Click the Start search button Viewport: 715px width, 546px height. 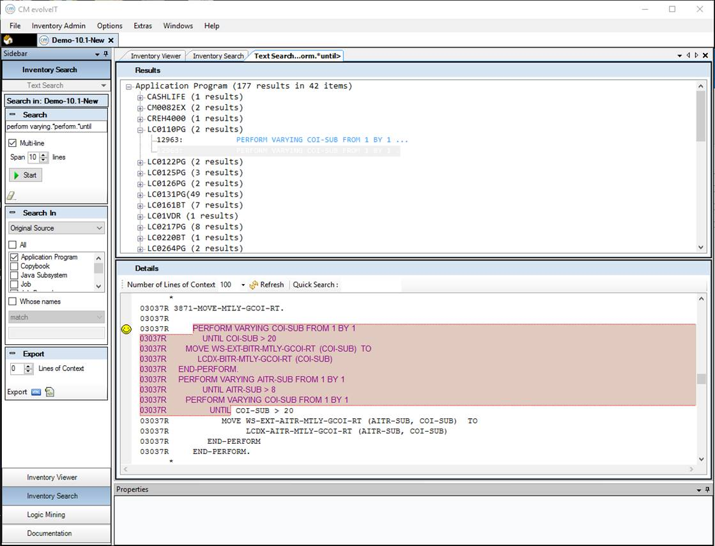point(26,175)
